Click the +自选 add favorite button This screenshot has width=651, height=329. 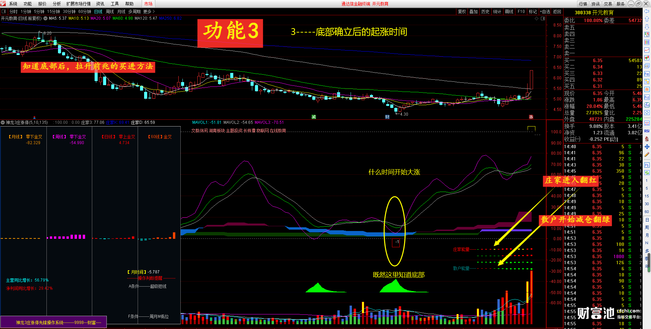coord(545,12)
